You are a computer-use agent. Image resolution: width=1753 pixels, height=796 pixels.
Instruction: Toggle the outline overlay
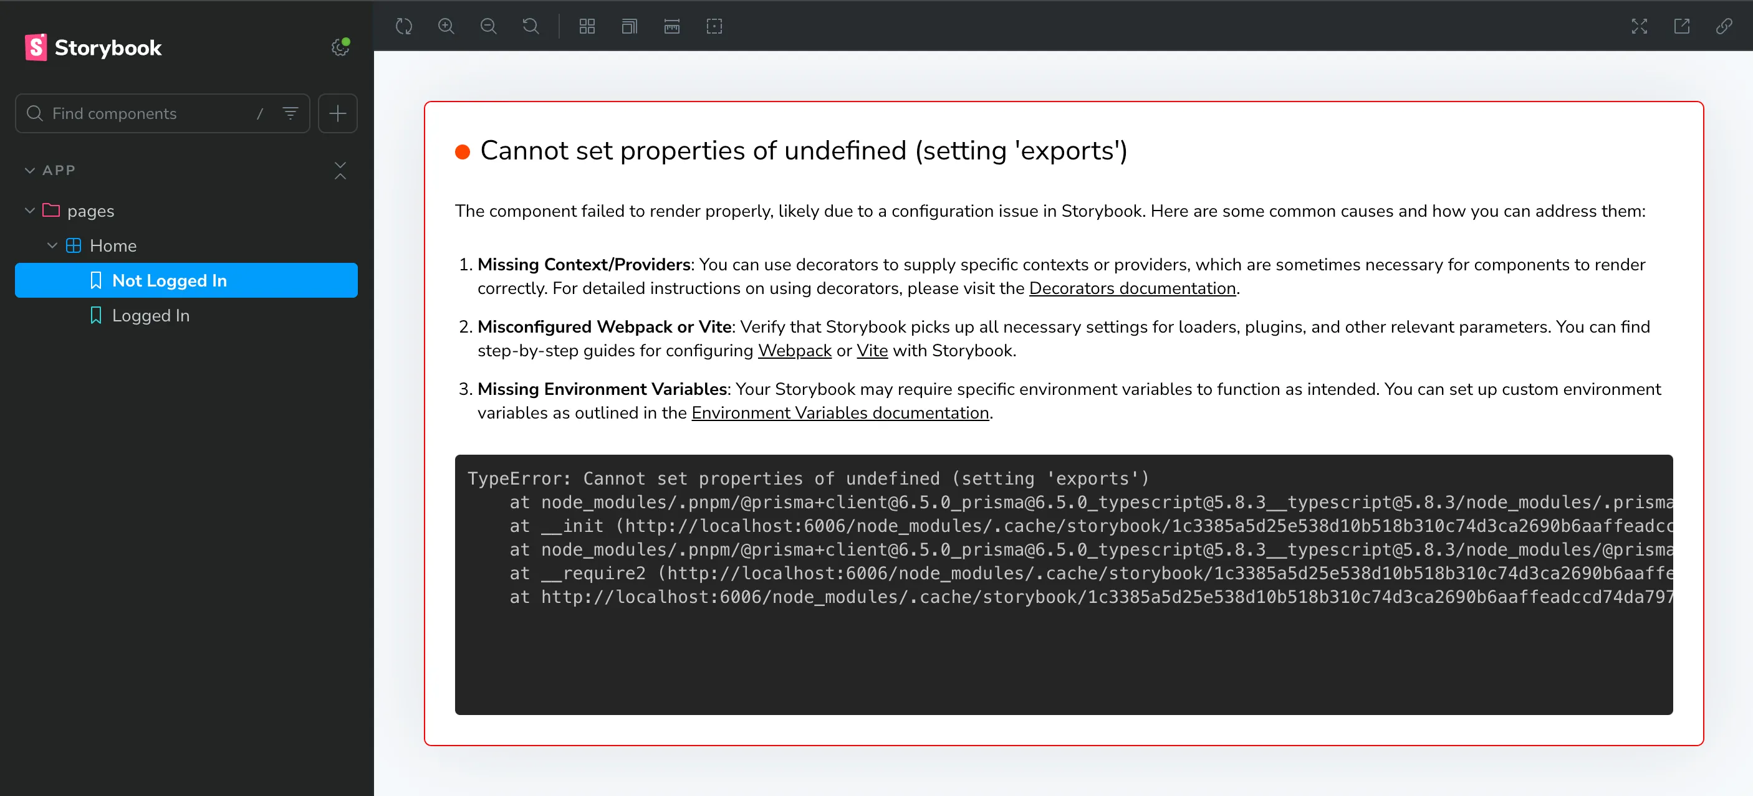pos(714,27)
